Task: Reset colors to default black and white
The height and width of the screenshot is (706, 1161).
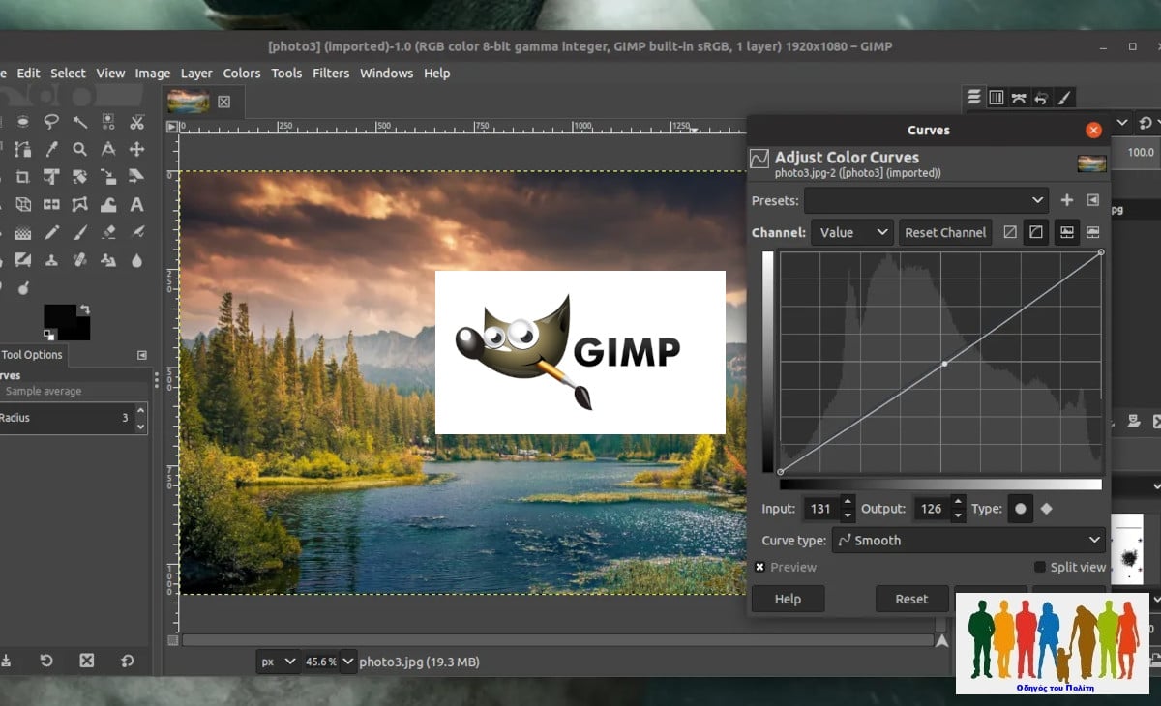Action: click(x=48, y=335)
